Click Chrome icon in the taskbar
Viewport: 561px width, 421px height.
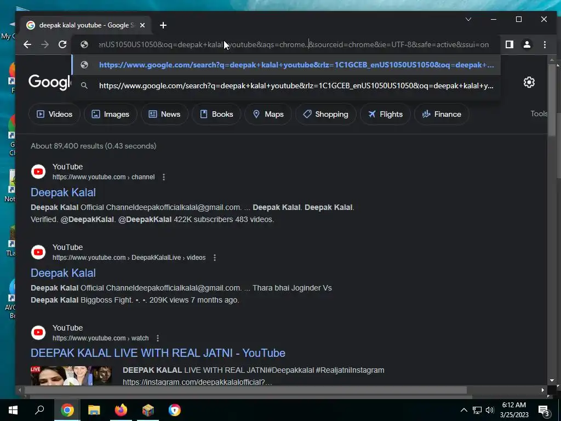67,410
